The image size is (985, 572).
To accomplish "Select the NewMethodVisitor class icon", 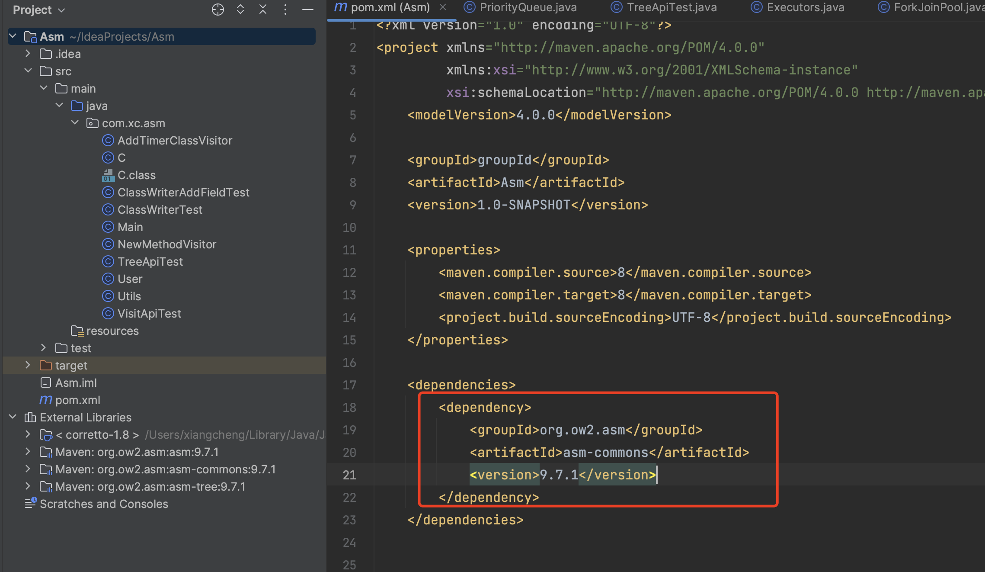I will click(x=108, y=244).
